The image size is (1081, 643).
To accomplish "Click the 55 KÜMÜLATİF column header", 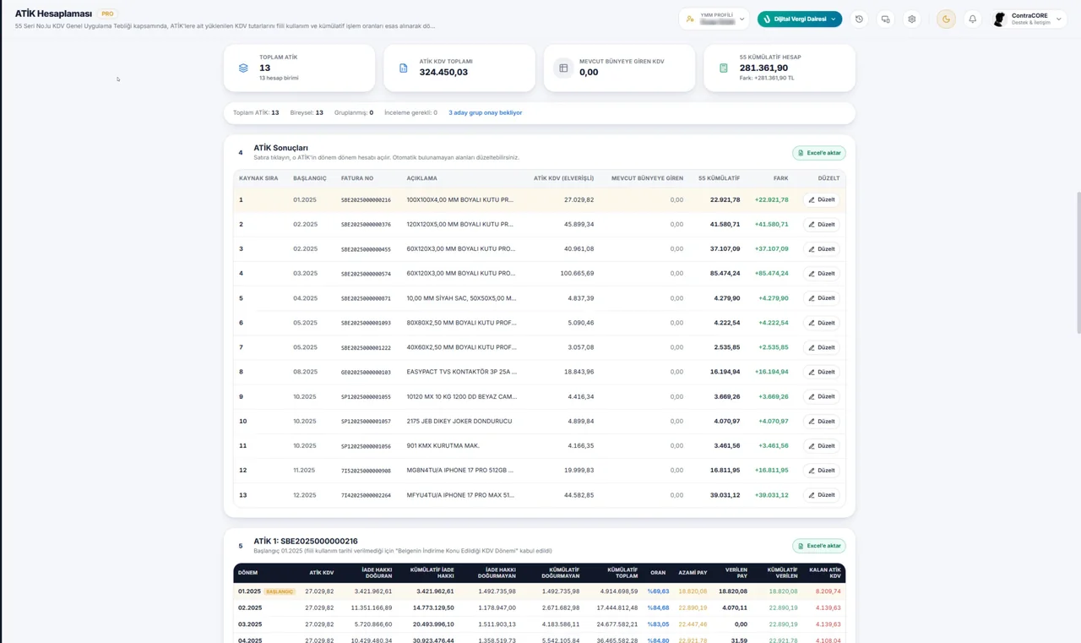I will (719, 178).
